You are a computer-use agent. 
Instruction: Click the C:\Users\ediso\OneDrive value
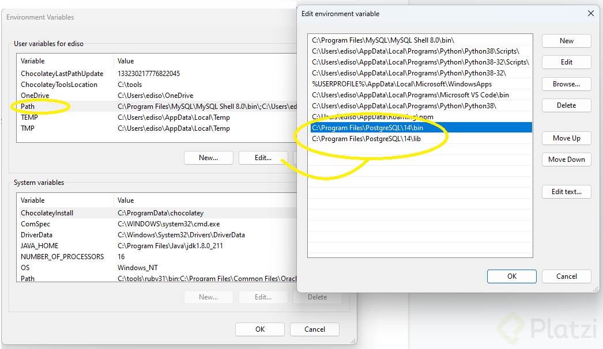tap(156, 96)
